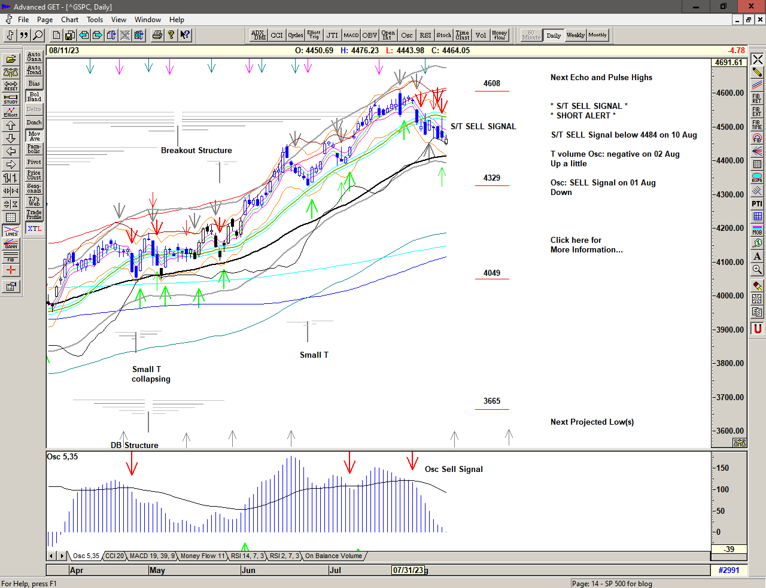Image resolution: width=766 pixels, height=588 pixels.
Task: Switch to the CCI 20 tab
Action: click(x=114, y=556)
